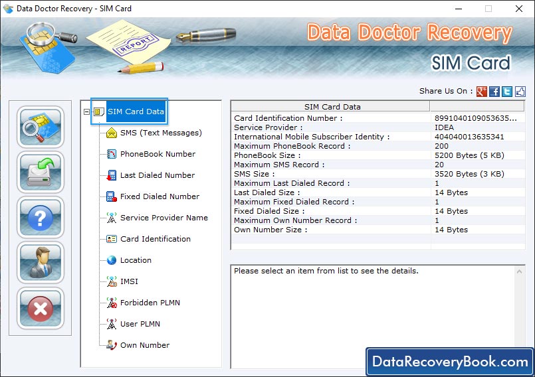Click the IMSI tower icon
This screenshot has height=377, width=535.
coord(112,281)
